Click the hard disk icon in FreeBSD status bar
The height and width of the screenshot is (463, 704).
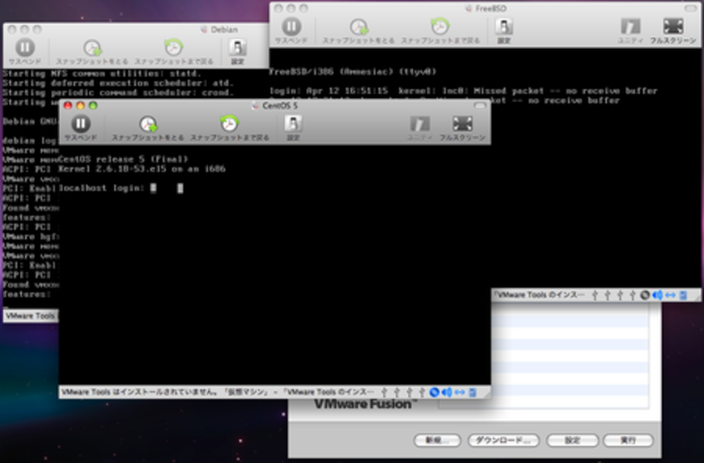683,295
